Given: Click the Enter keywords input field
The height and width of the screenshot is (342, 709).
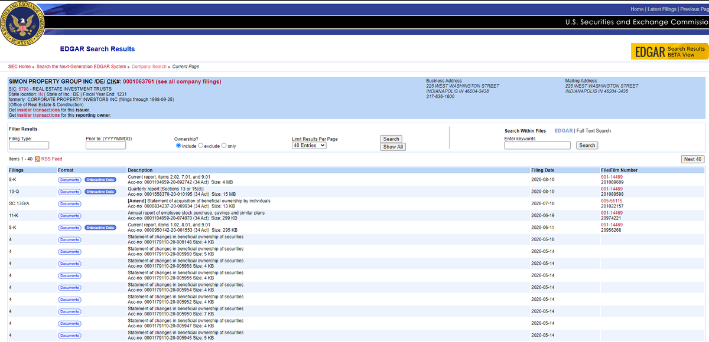Looking at the screenshot, I should click(538, 146).
